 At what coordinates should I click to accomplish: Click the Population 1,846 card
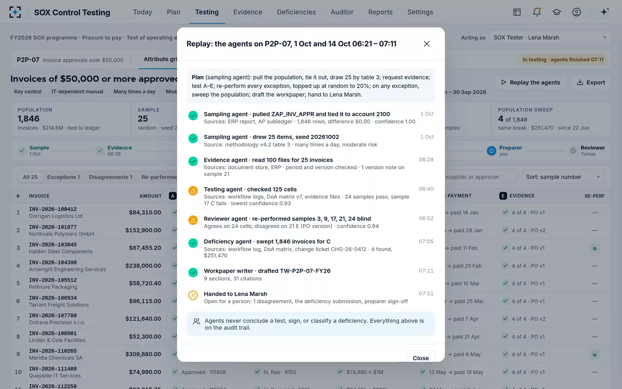[71, 119]
